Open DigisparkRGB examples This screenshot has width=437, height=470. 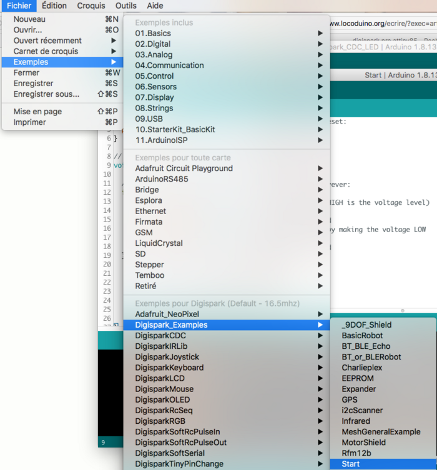[x=227, y=421]
